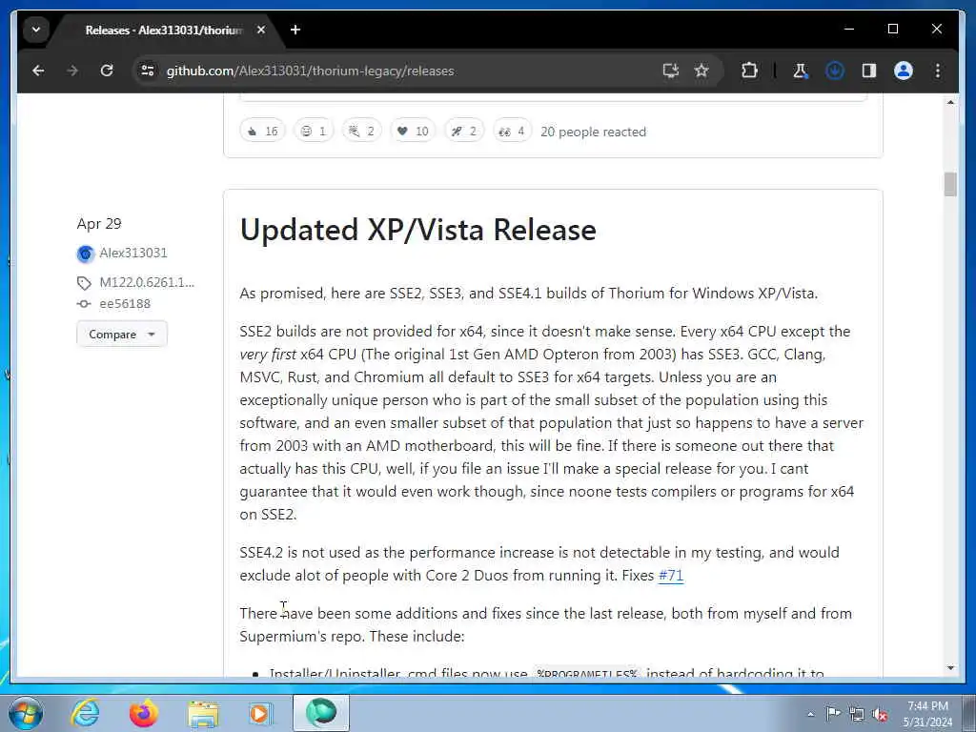
Task: Open Chrome Labs flask icon
Action: tap(801, 71)
